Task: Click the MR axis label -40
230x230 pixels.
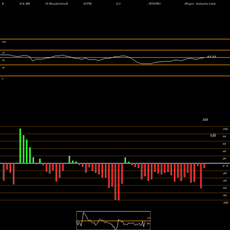Action: tap(224, 181)
